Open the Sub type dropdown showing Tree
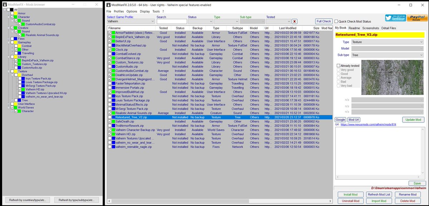Viewport: 429px width, 206px height. point(387,55)
